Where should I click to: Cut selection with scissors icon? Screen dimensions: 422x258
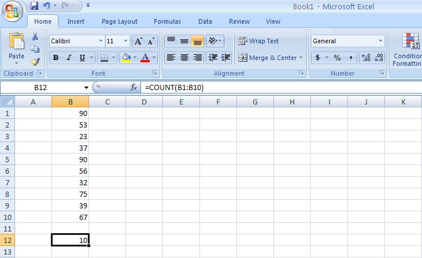click(x=35, y=36)
